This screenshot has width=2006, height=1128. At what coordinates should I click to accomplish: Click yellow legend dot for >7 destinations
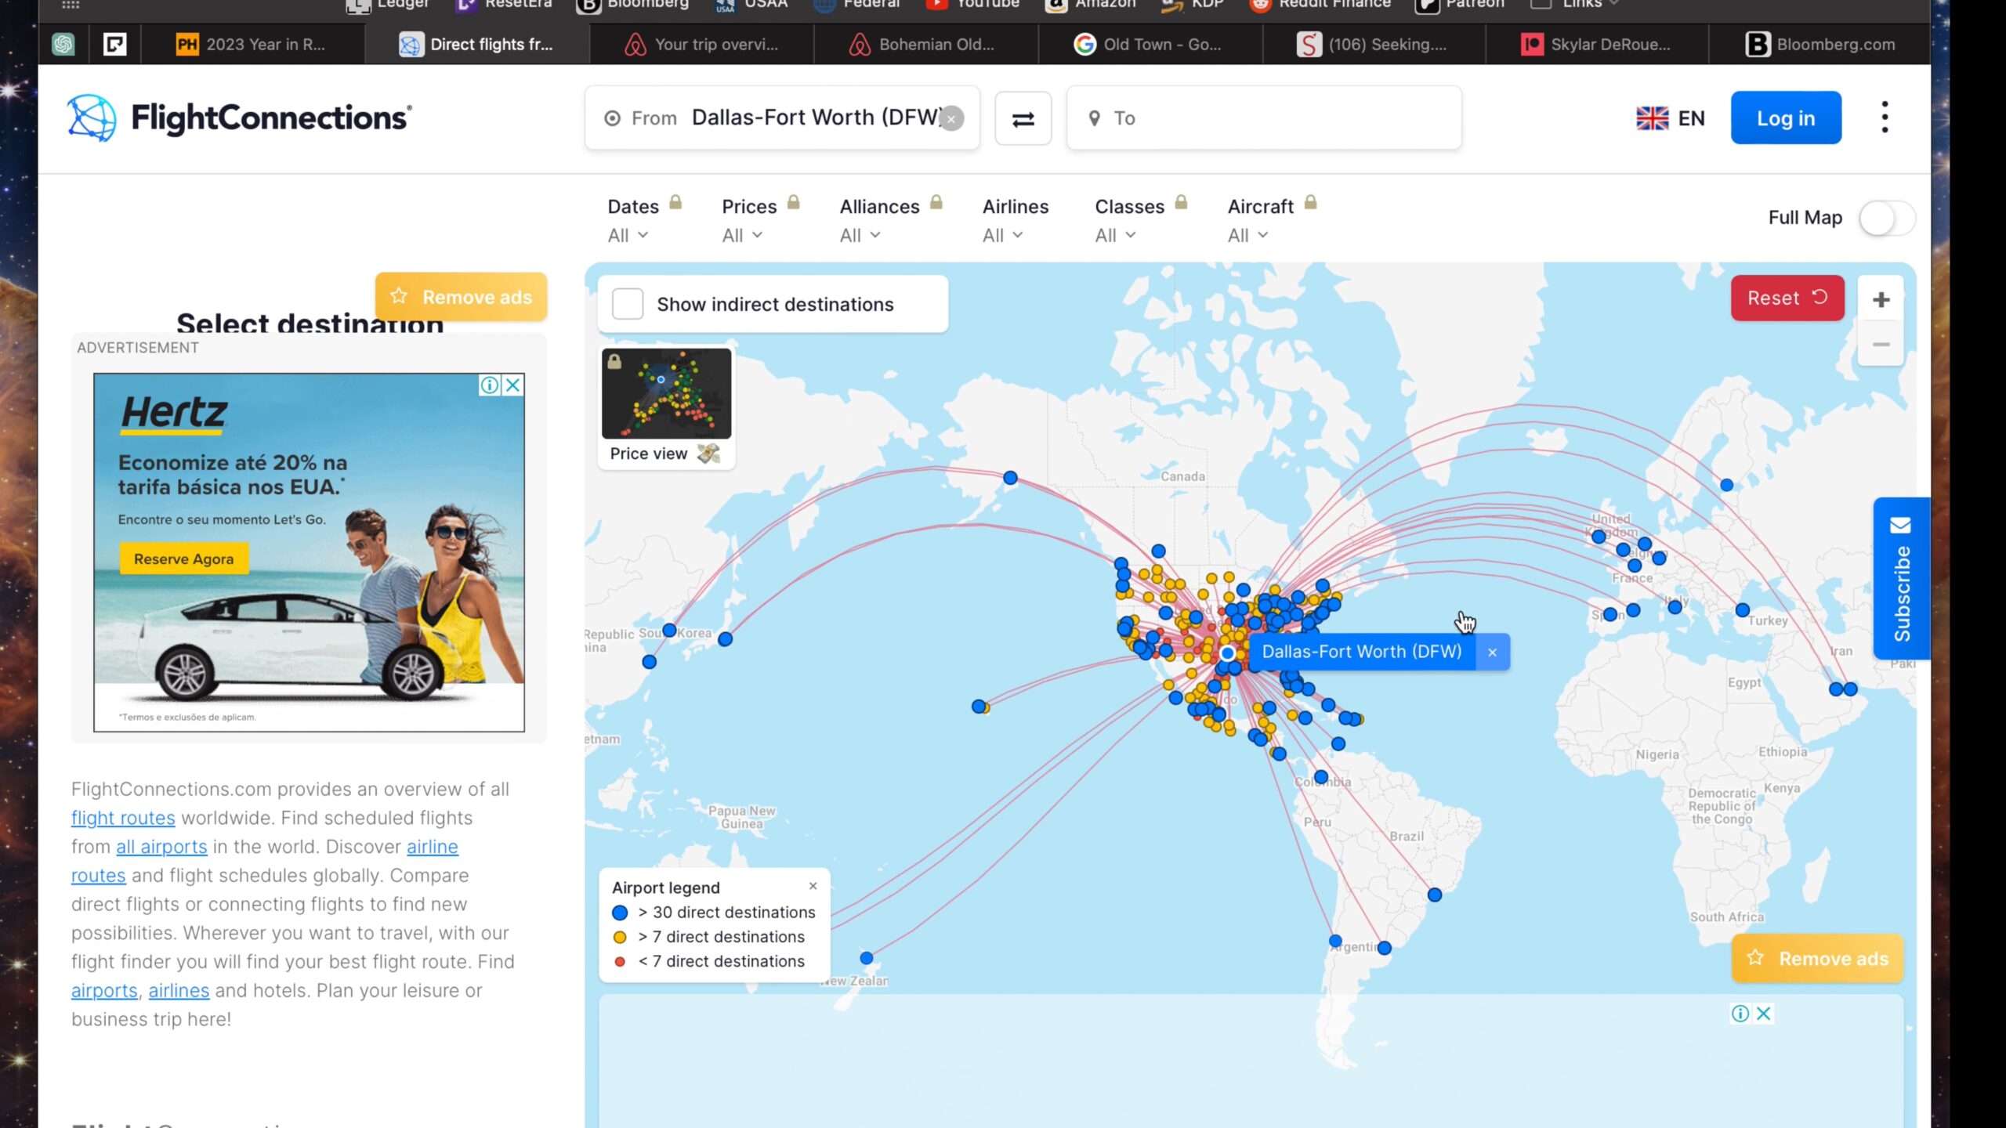coord(619,937)
